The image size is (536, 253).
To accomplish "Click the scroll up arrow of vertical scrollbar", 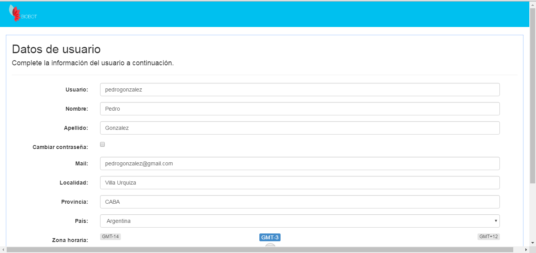I will (x=532, y=4).
